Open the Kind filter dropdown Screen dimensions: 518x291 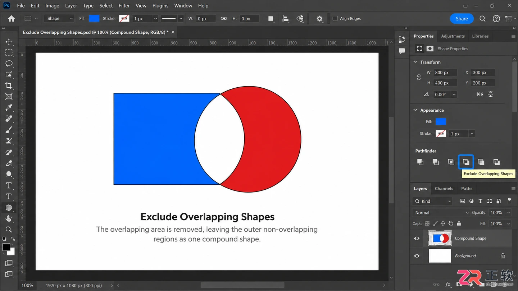(x=433, y=201)
